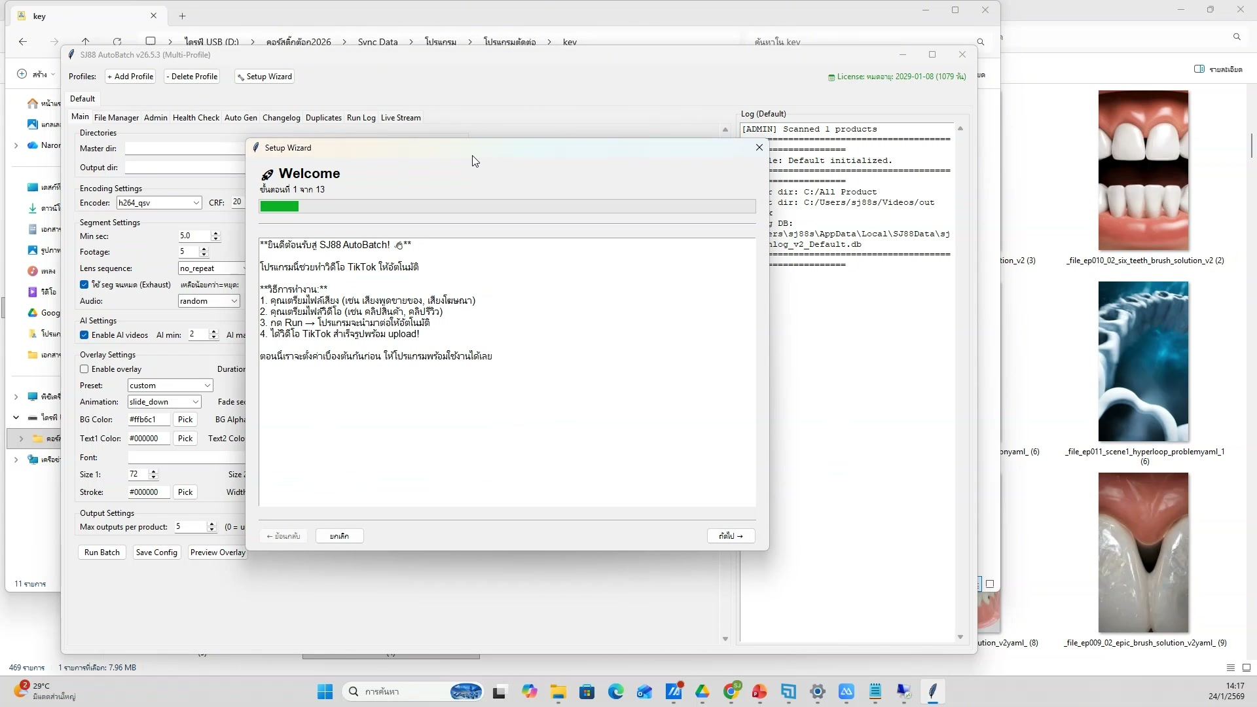Open Windows Settings gear in the taskbar
Screen dimensions: 1257x707
pos(817,691)
